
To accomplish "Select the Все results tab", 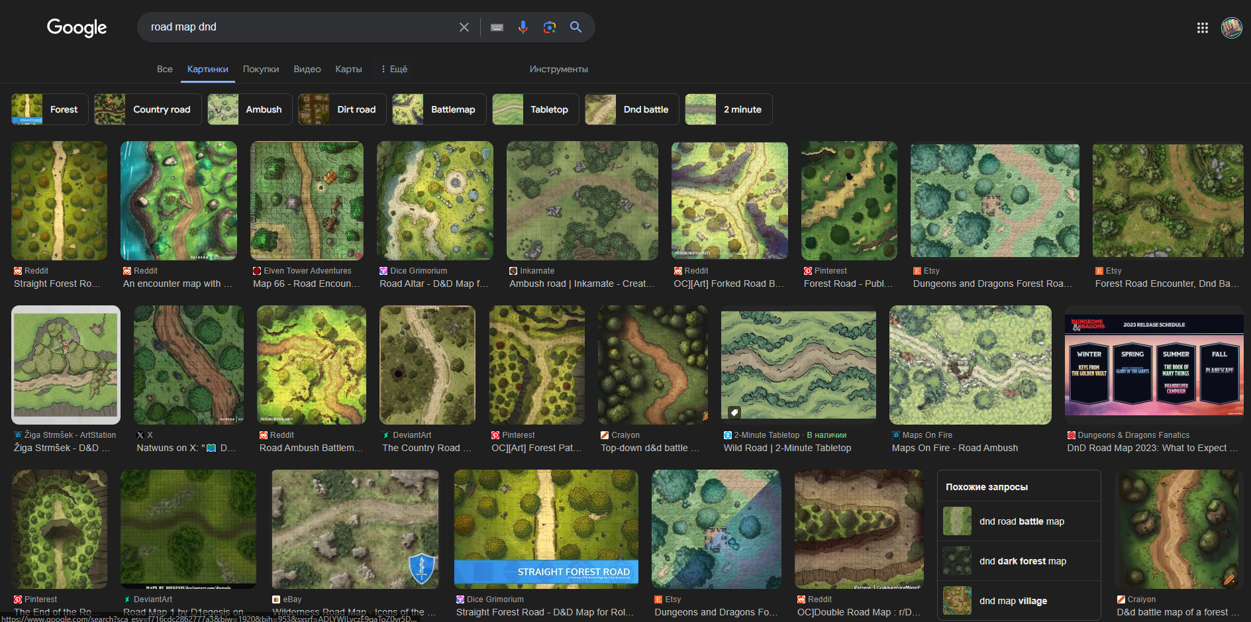I will point(164,69).
